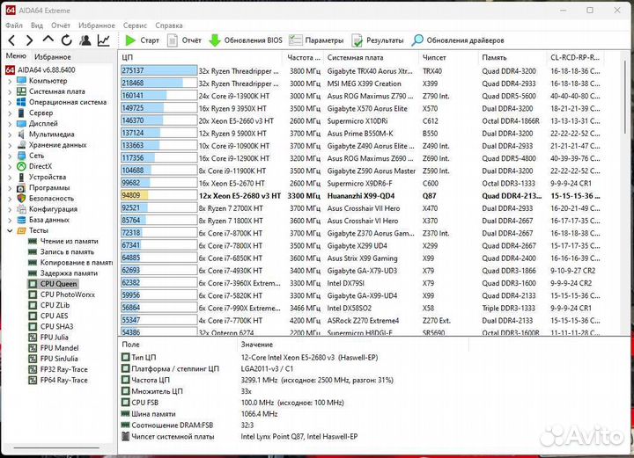Open Параметры settings button
Viewport: 634px width, 458px height.
[x=316, y=40]
